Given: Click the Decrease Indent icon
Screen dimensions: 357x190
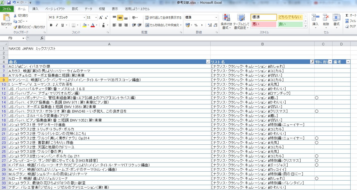Looking at the screenshot, I should pos(134,25).
